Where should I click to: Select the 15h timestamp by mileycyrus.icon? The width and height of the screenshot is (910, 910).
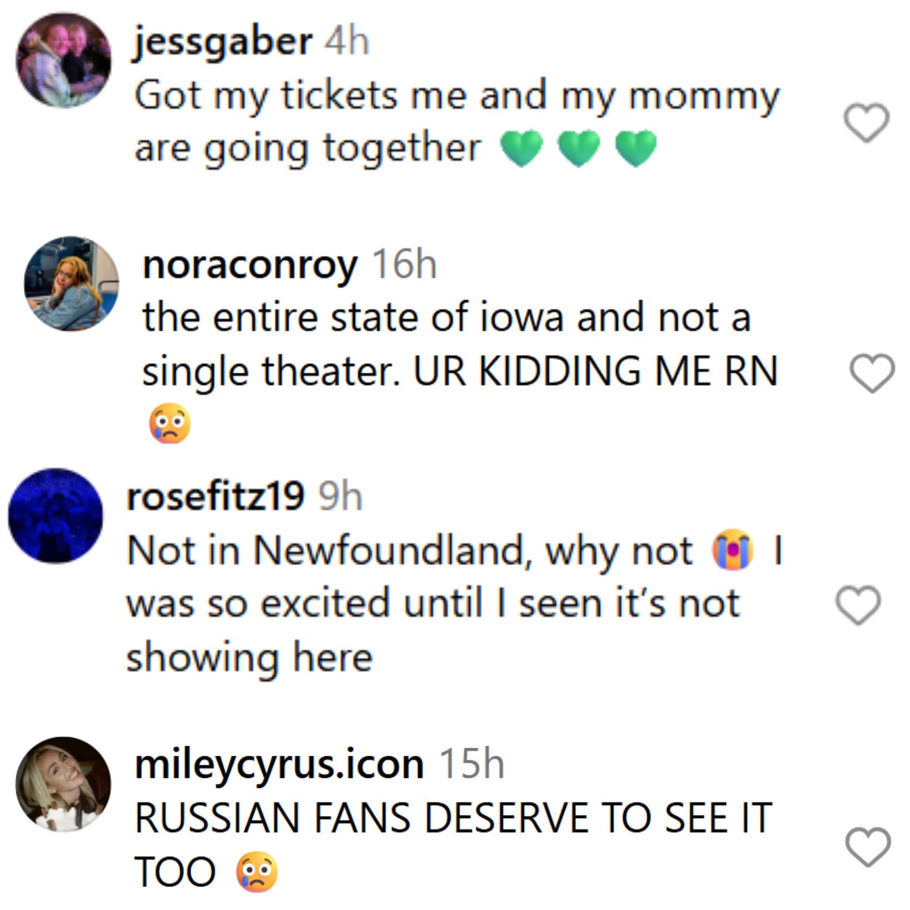[472, 765]
